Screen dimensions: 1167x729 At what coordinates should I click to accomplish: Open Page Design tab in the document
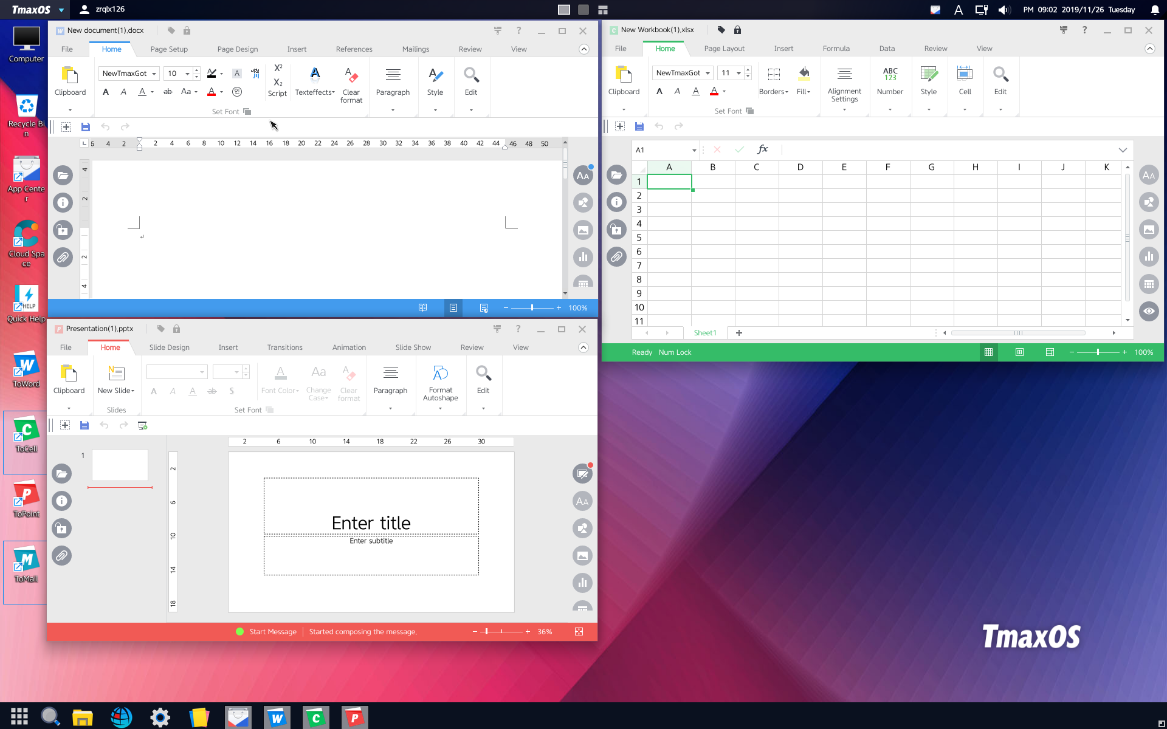pyautogui.click(x=237, y=49)
